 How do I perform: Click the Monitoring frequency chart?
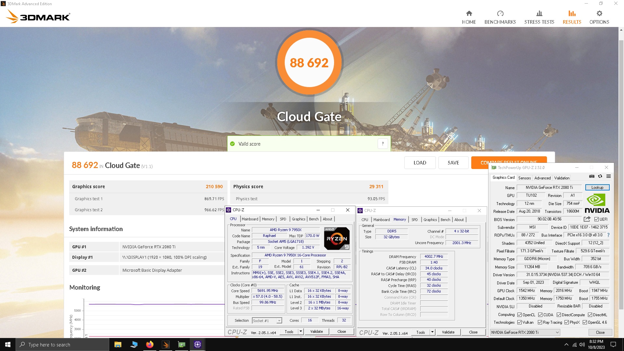pos(147,318)
